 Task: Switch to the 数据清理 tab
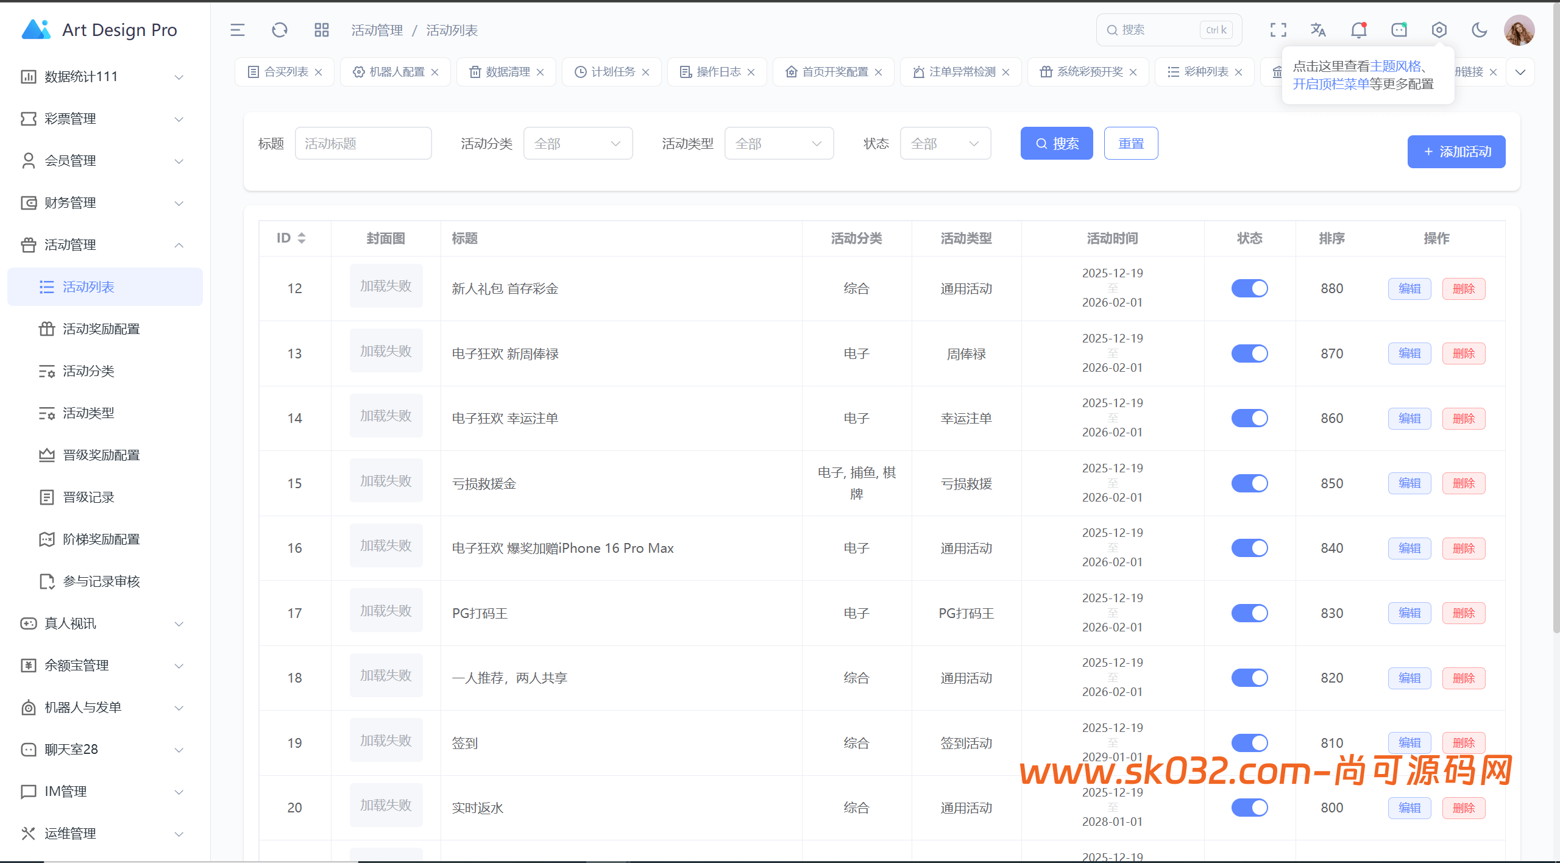[506, 71]
